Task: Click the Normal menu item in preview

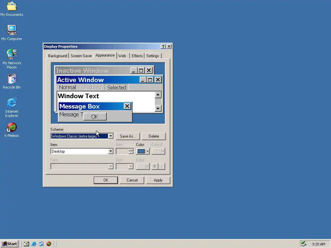Action: point(67,87)
